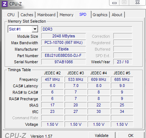Minimize the CPU-Z window
This screenshot has height=138, width=146.
click(114, 3)
